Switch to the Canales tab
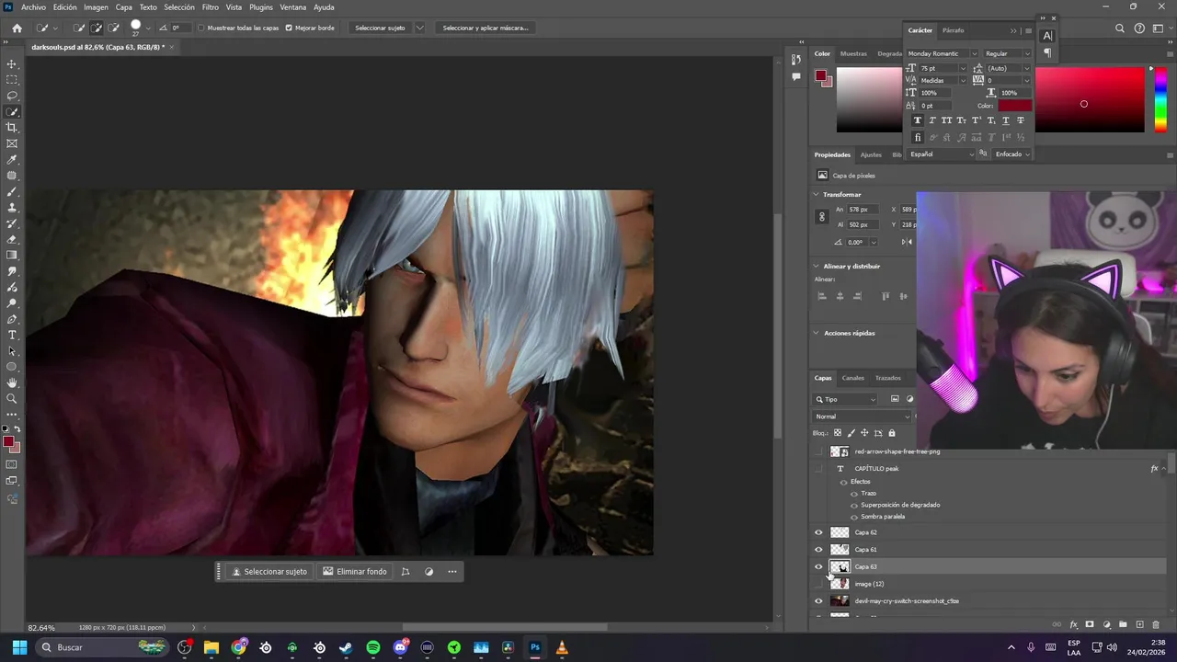The image size is (1177, 662). coord(853,378)
